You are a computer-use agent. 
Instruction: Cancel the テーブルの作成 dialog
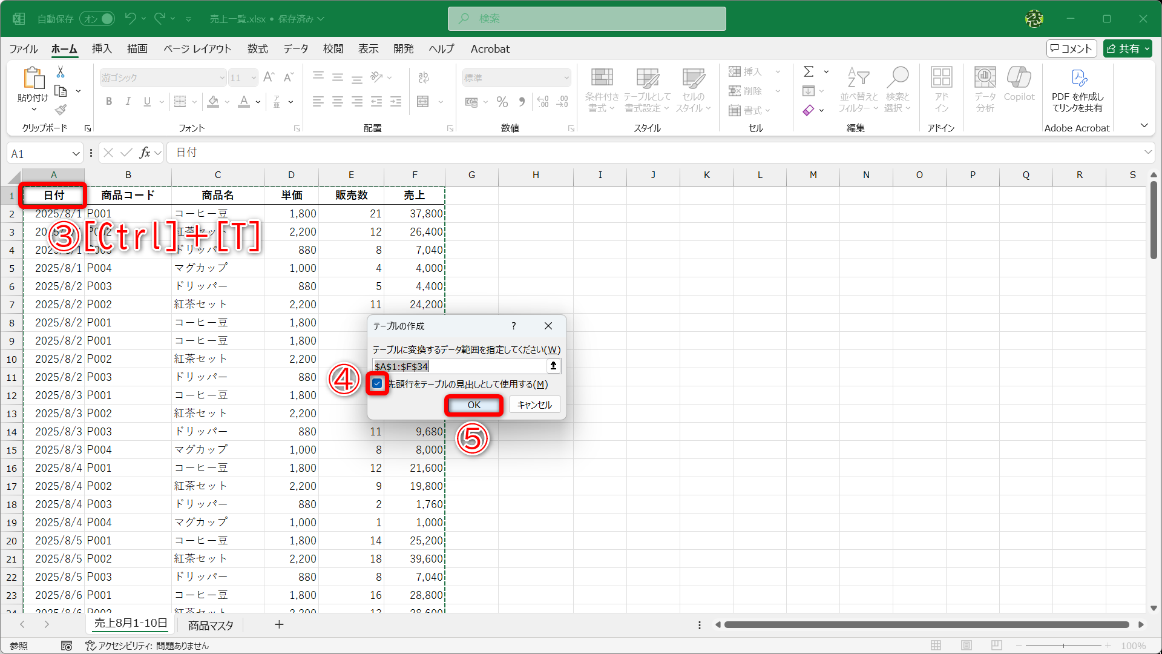[x=534, y=405]
